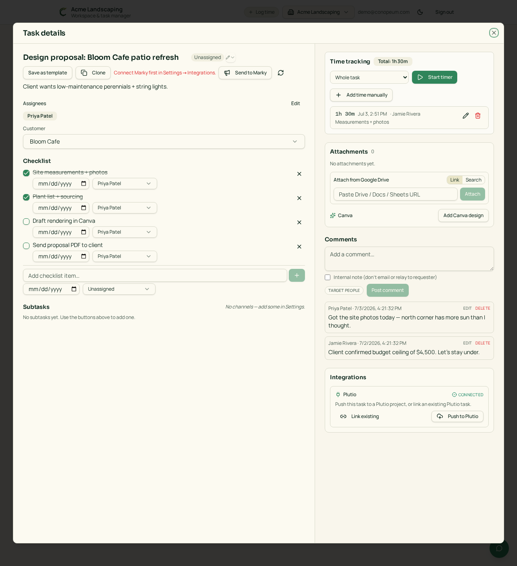The image size is (517, 566).
Task: Open the Whole task time tracking dropdown
Action: coord(369,77)
